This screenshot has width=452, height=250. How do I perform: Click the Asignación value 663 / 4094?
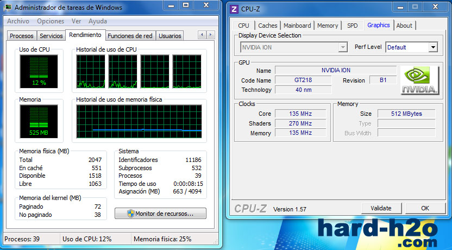[187, 191]
